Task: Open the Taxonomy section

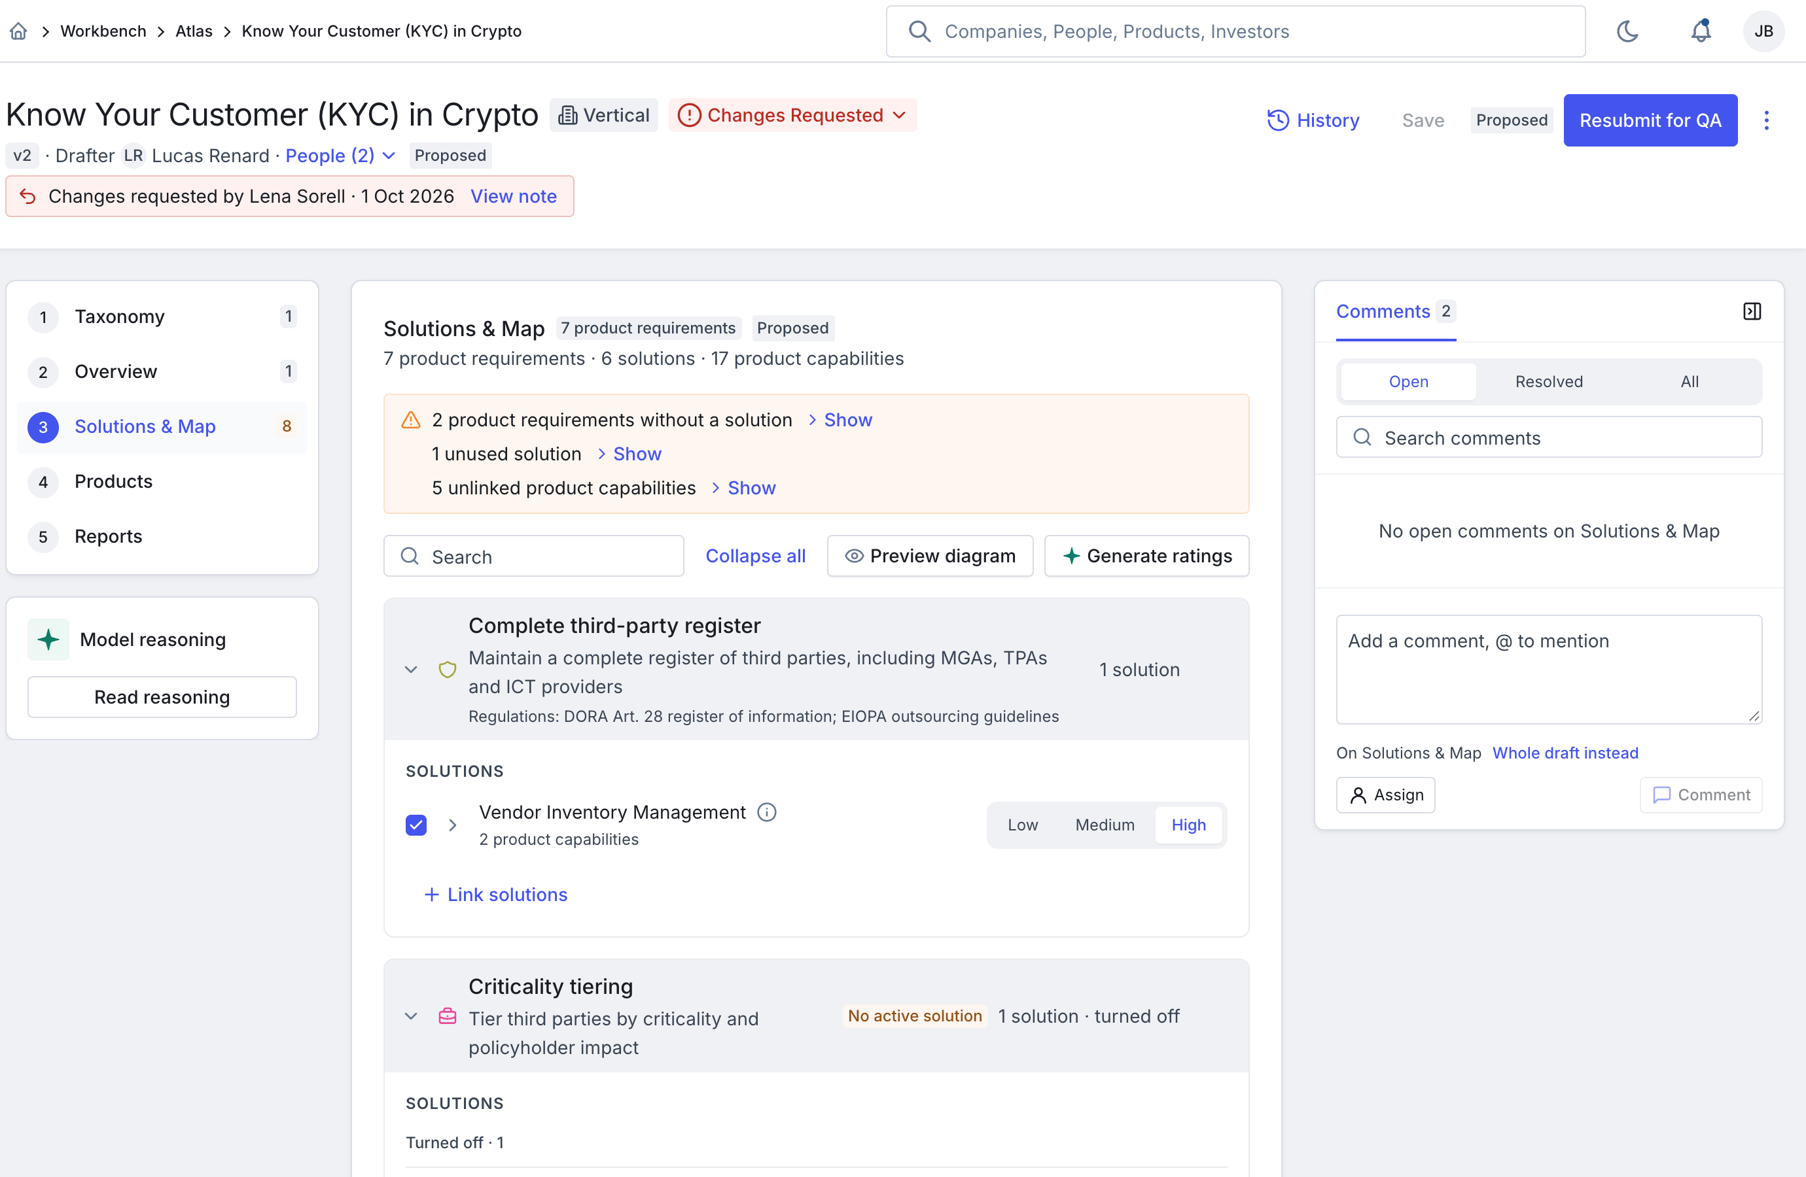Action: [162, 316]
